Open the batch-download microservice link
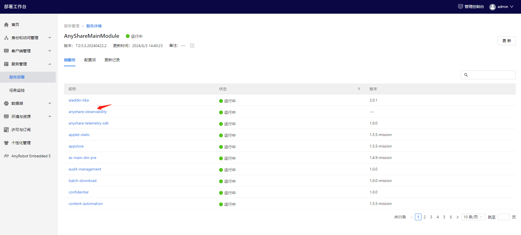Viewport: 521px width, 235px height. pyautogui.click(x=83, y=181)
